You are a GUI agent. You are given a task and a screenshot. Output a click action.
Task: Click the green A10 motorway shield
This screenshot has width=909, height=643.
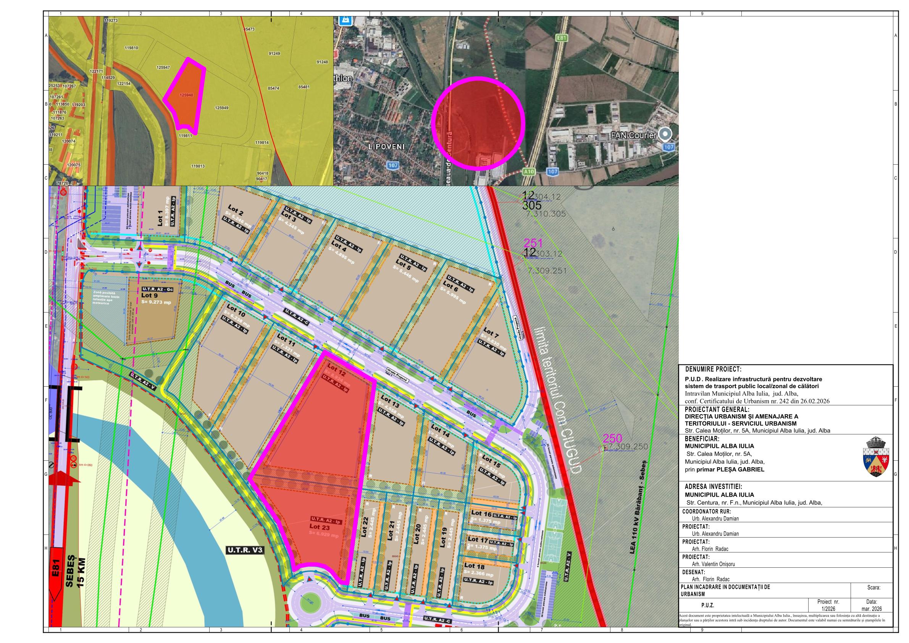pos(528,172)
